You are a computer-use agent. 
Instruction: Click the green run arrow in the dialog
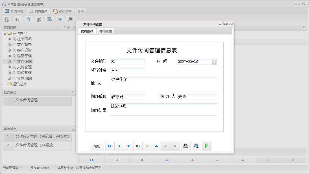pyautogui.click(x=207, y=146)
